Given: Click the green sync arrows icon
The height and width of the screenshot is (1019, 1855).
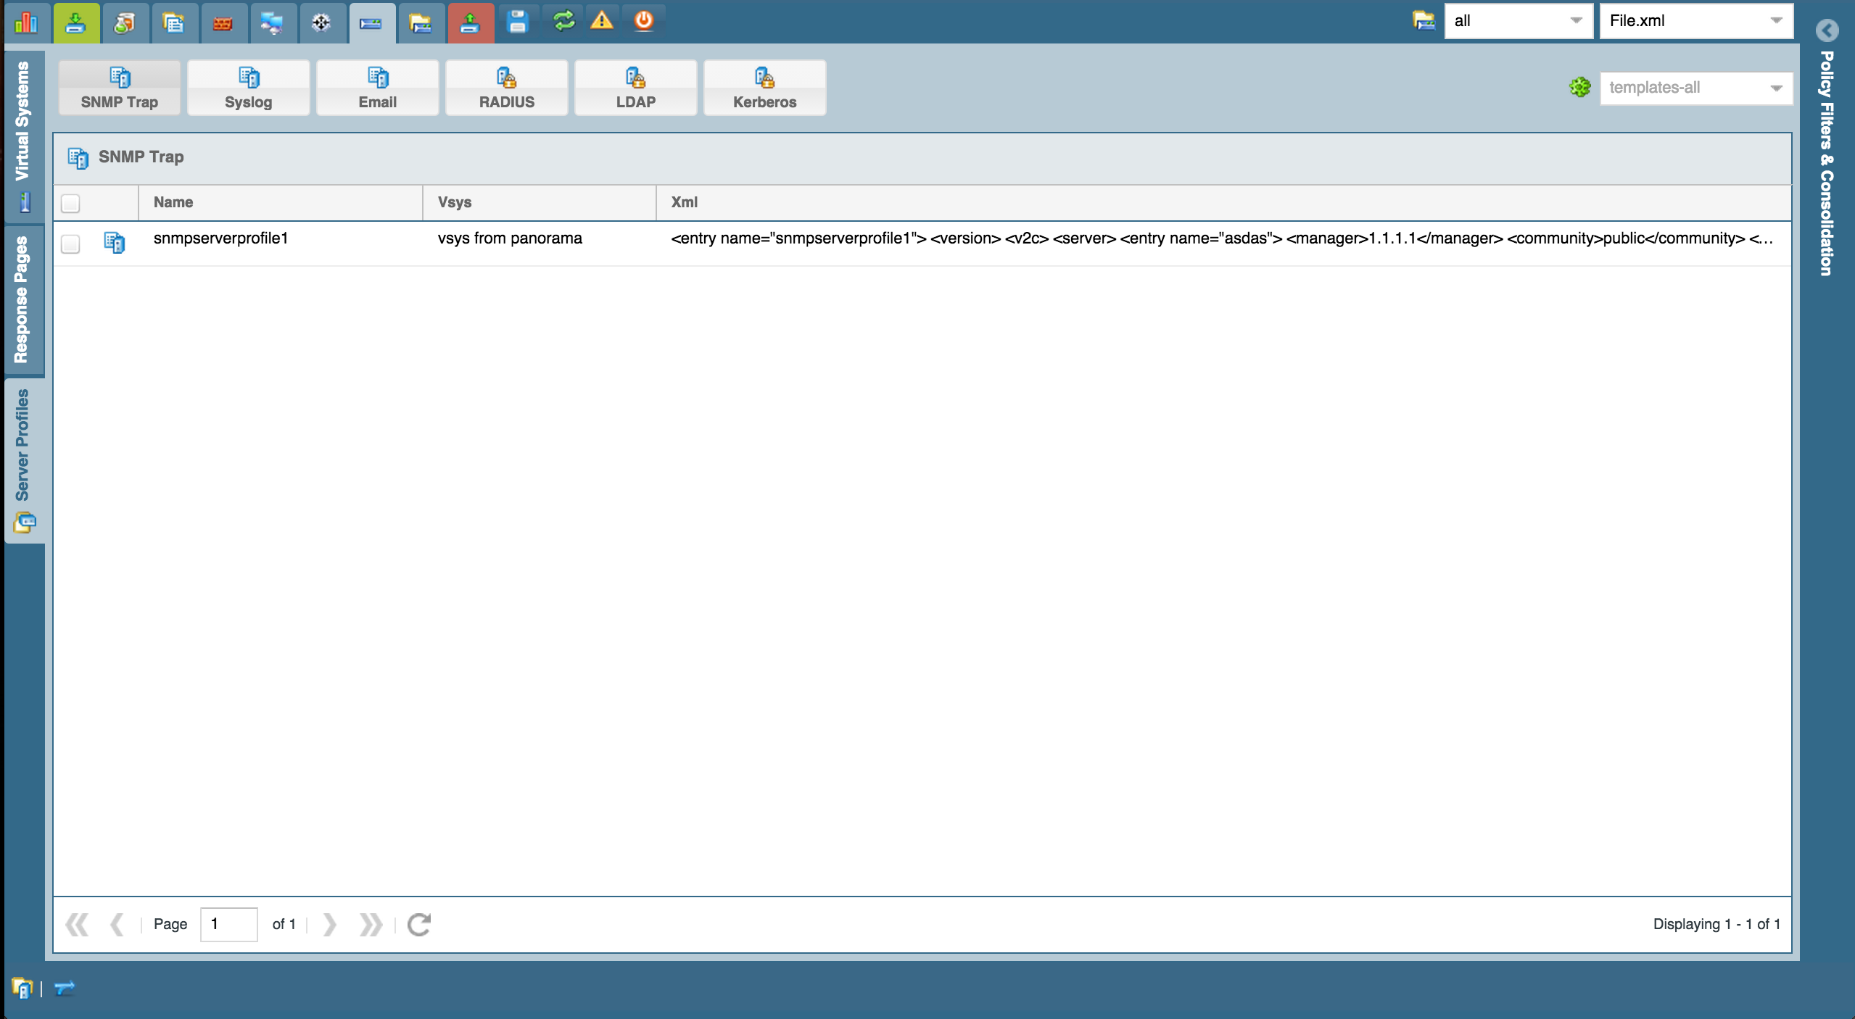Looking at the screenshot, I should point(563,21).
